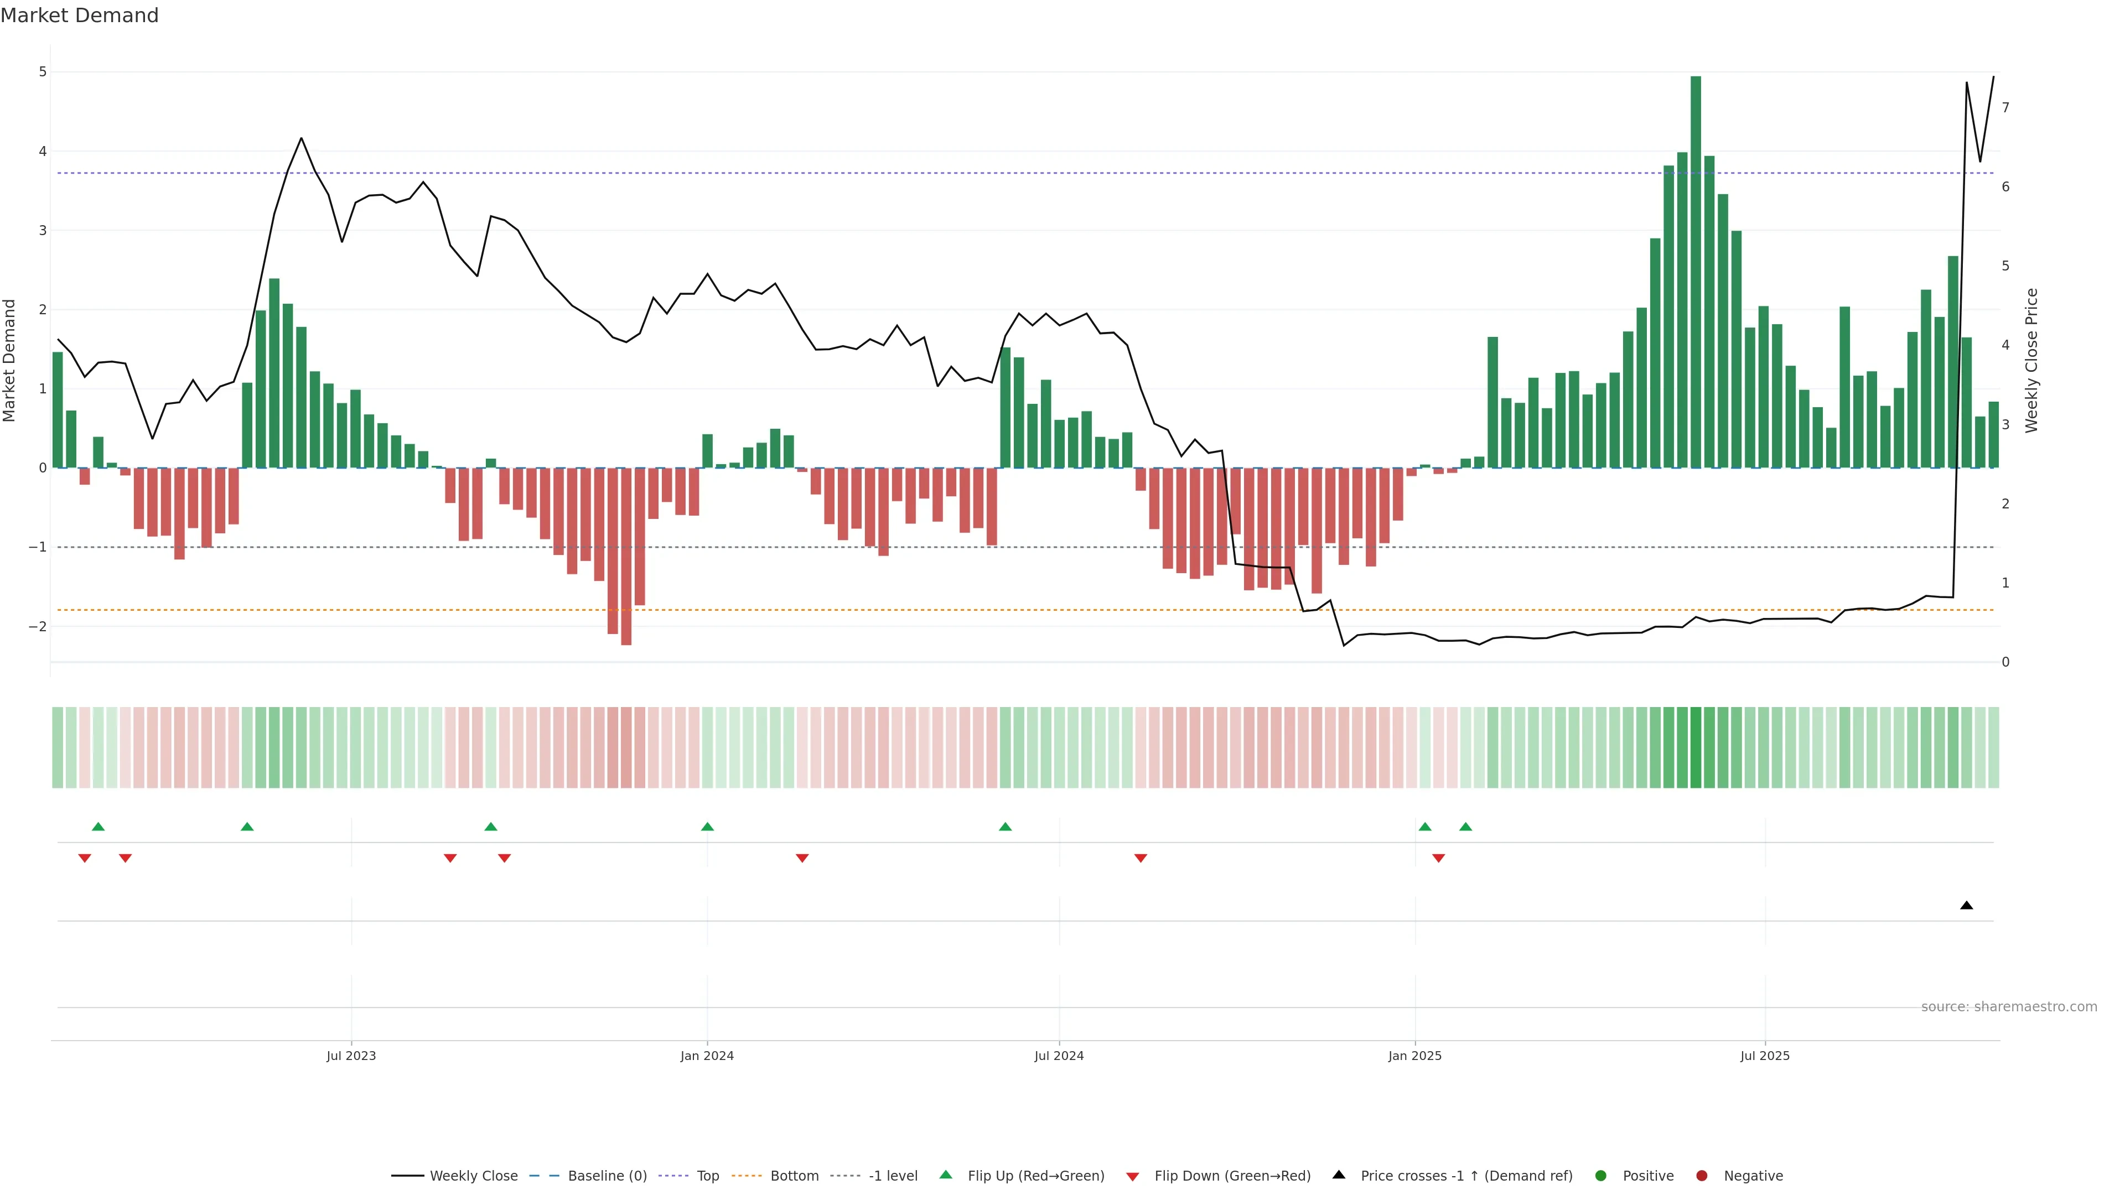Click the flip-up marker at Jan 2024
Image resolution: width=2125 pixels, height=1195 pixels.
[x=707, y=827]
